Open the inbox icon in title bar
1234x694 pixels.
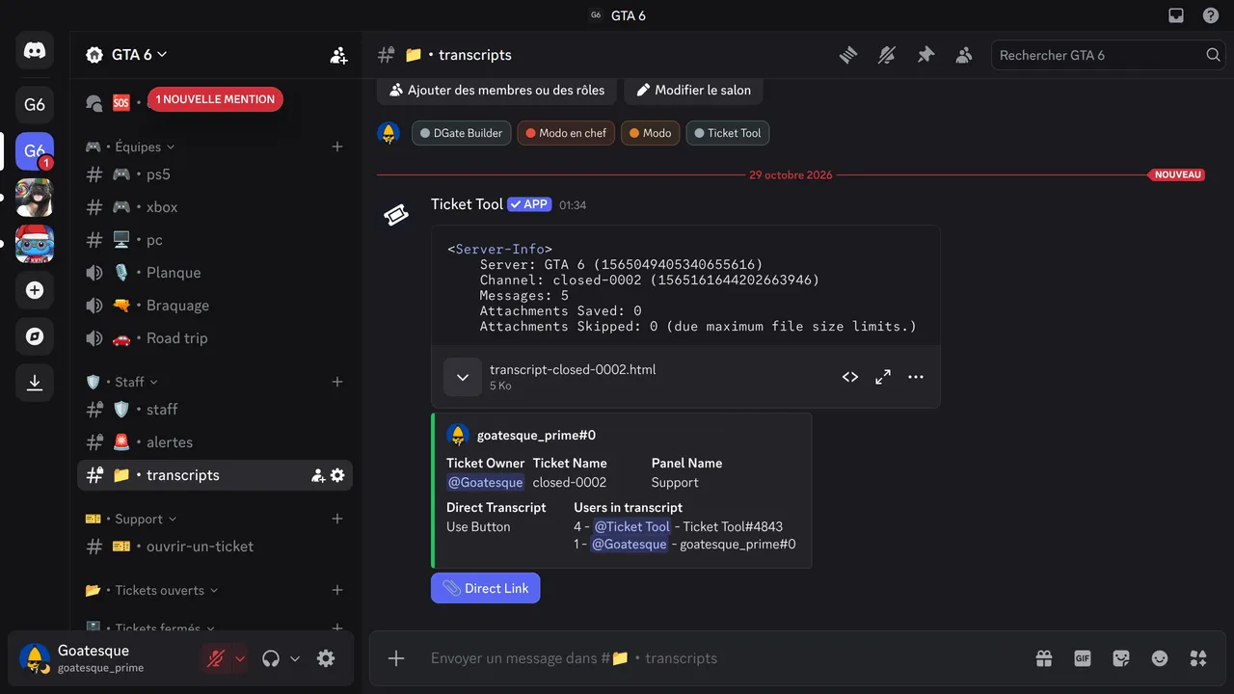[1176, 15]
